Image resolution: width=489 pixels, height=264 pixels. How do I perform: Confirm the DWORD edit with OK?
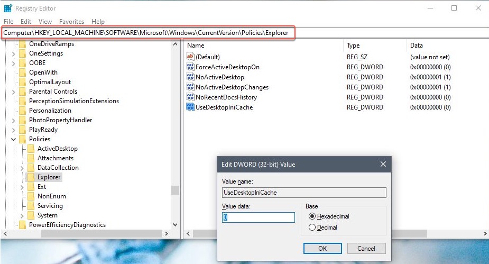322,249
